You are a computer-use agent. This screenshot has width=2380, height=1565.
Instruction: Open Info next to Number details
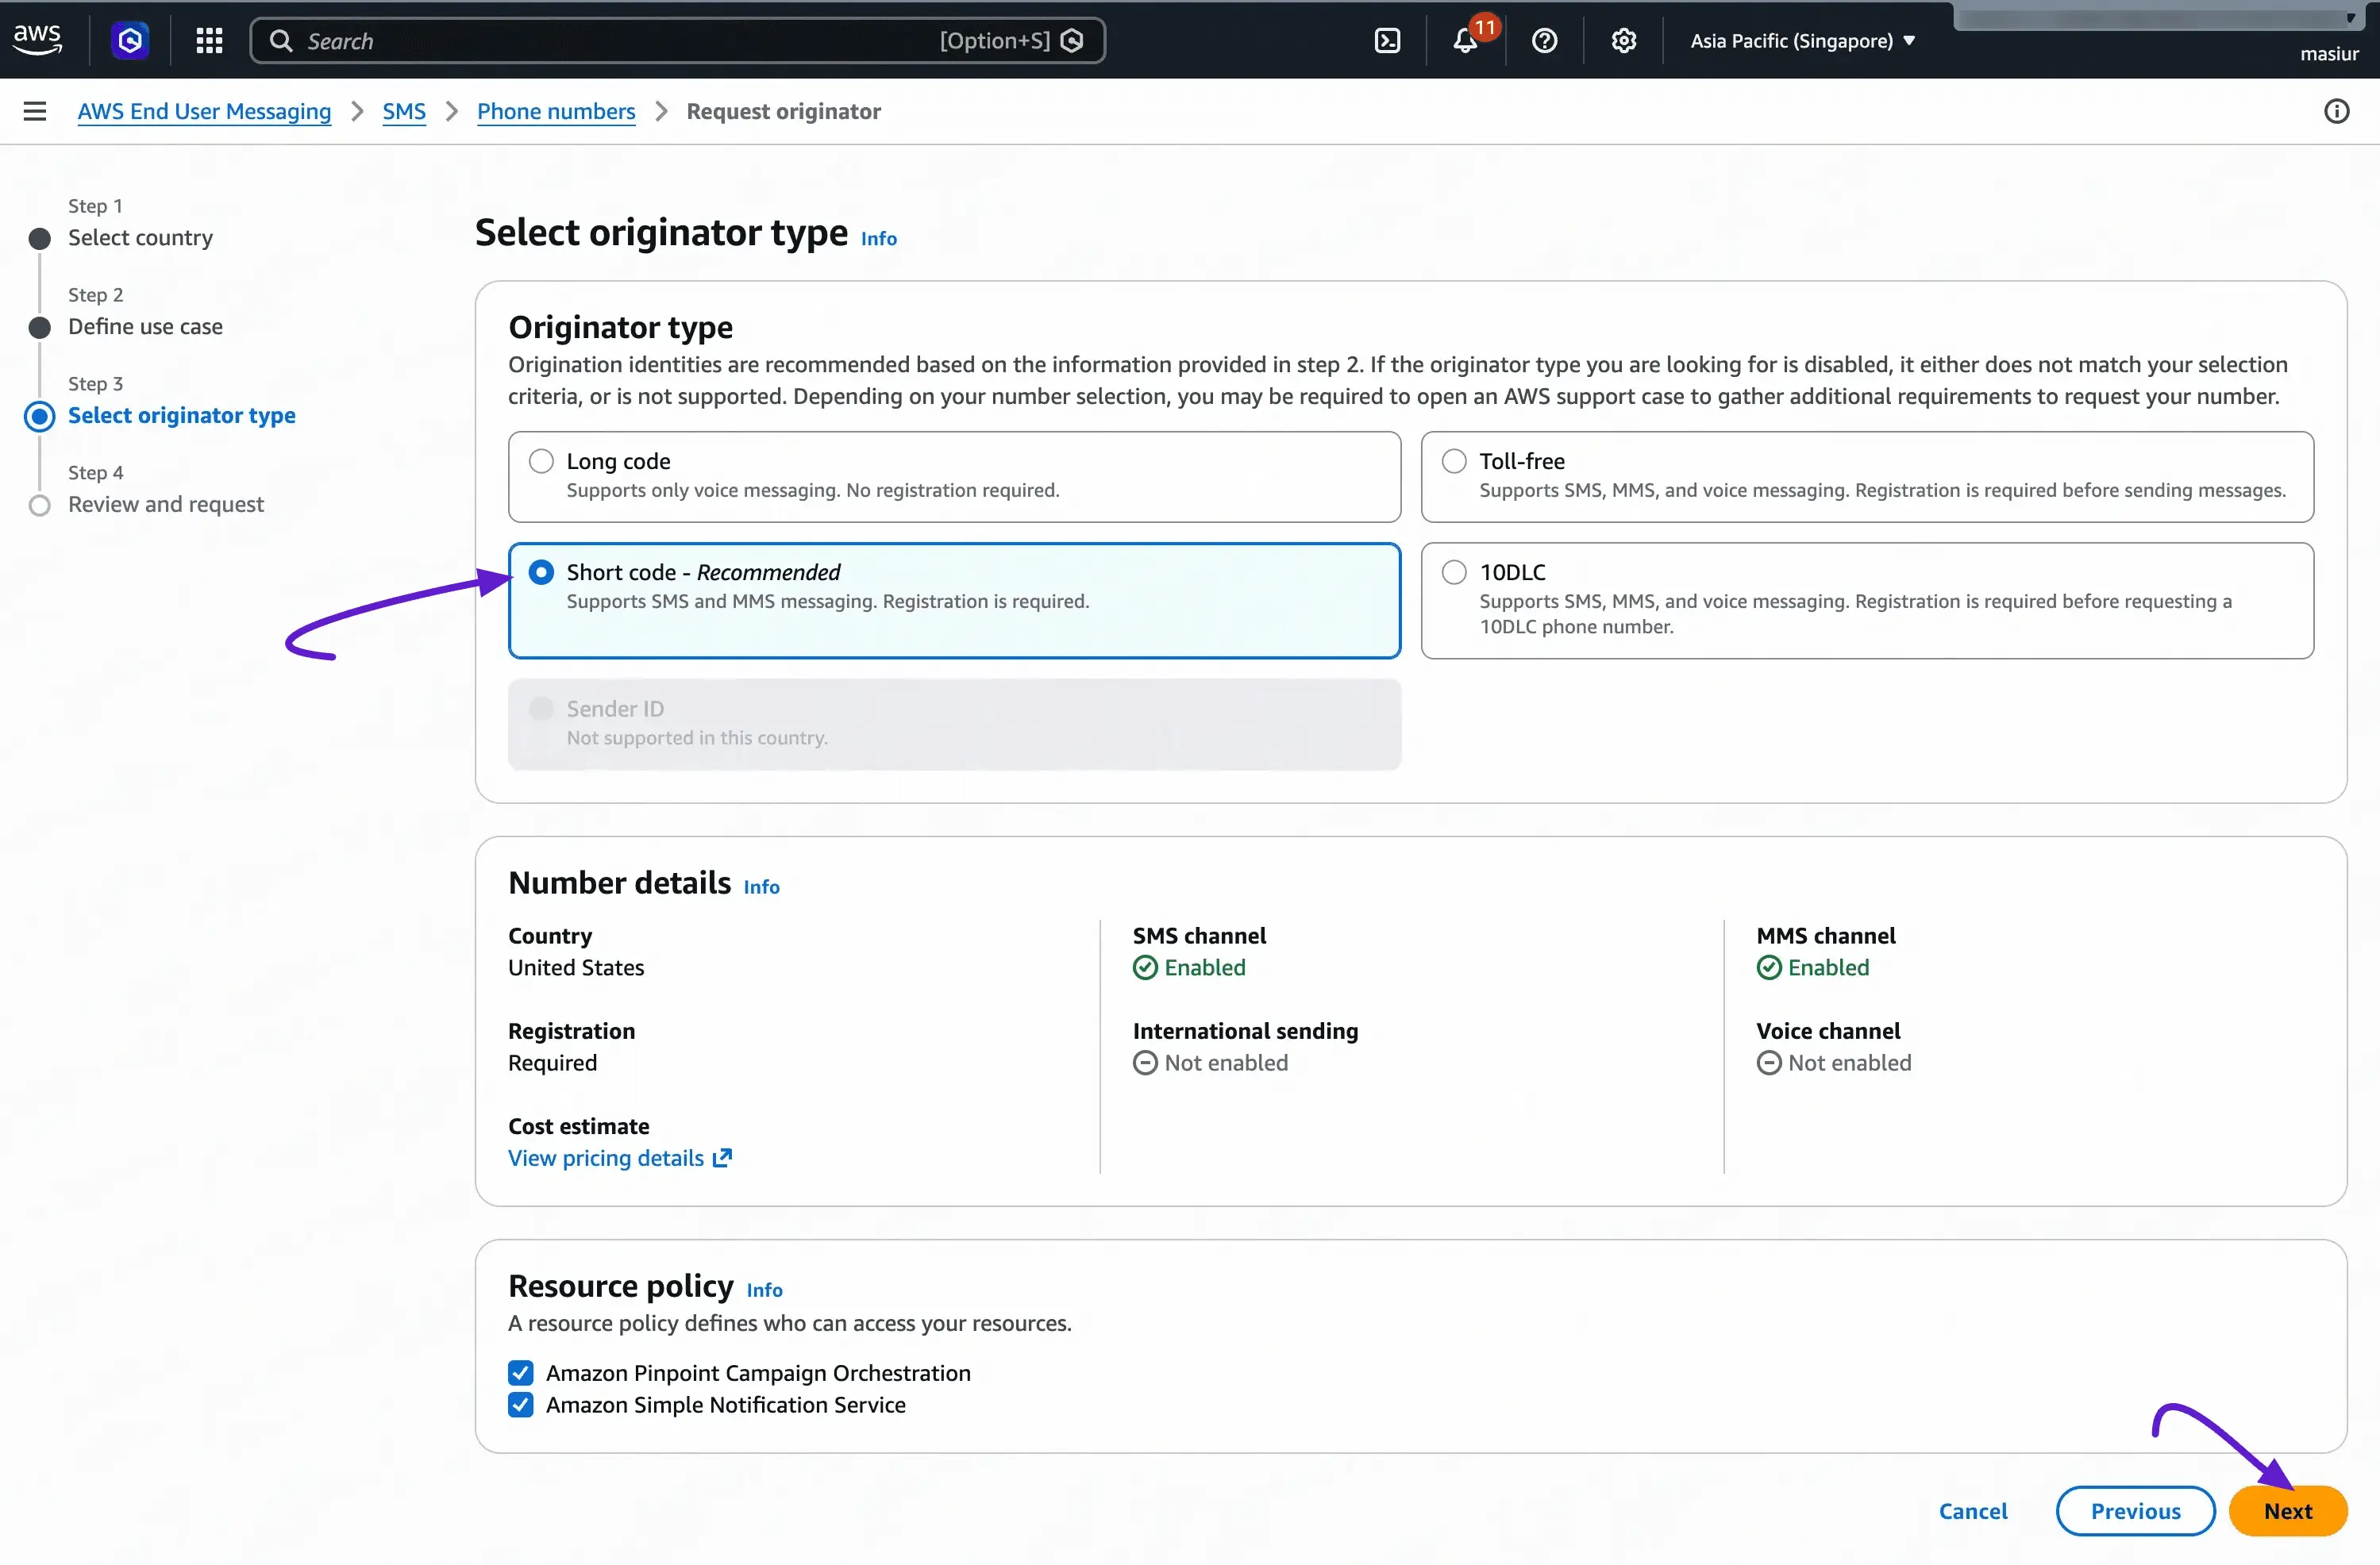pyautogui.click(x=761, y=887)
